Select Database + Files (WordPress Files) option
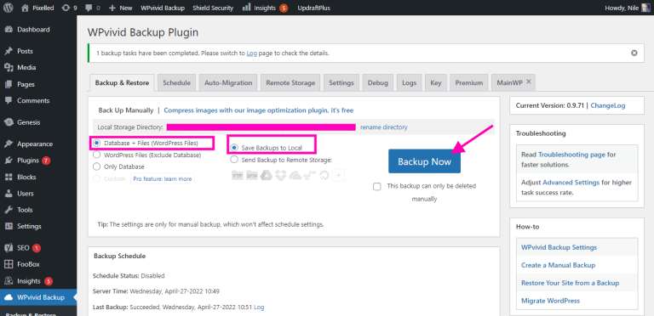Image resolution: width=654 pixels, height=316 pixels. (97, 143)
